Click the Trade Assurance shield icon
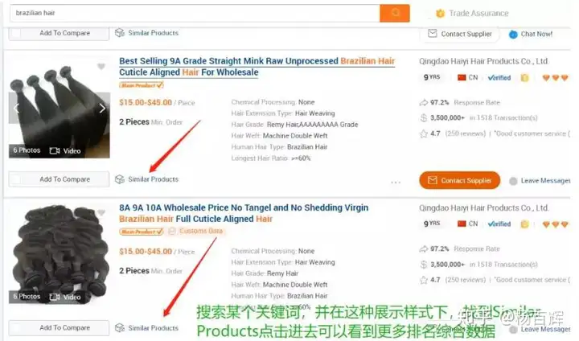Screen dimensions: 579x341 pos(440,14)
